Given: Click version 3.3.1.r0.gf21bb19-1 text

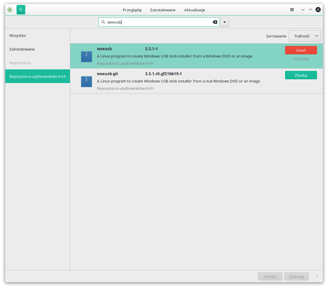Looking at the screenshot, I should click(163, 74).
